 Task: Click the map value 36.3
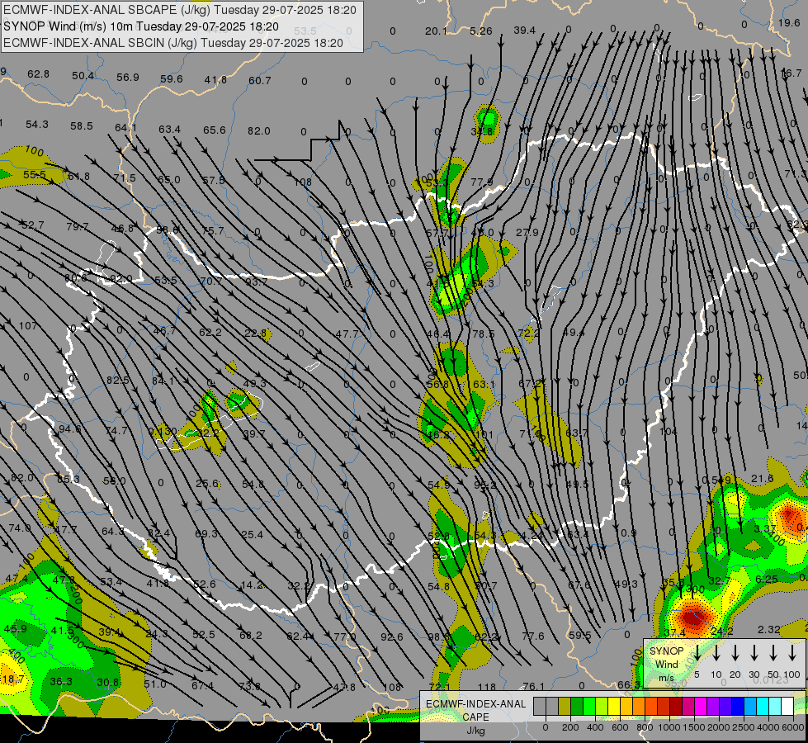pyautogui.click(x=61, y=682)
